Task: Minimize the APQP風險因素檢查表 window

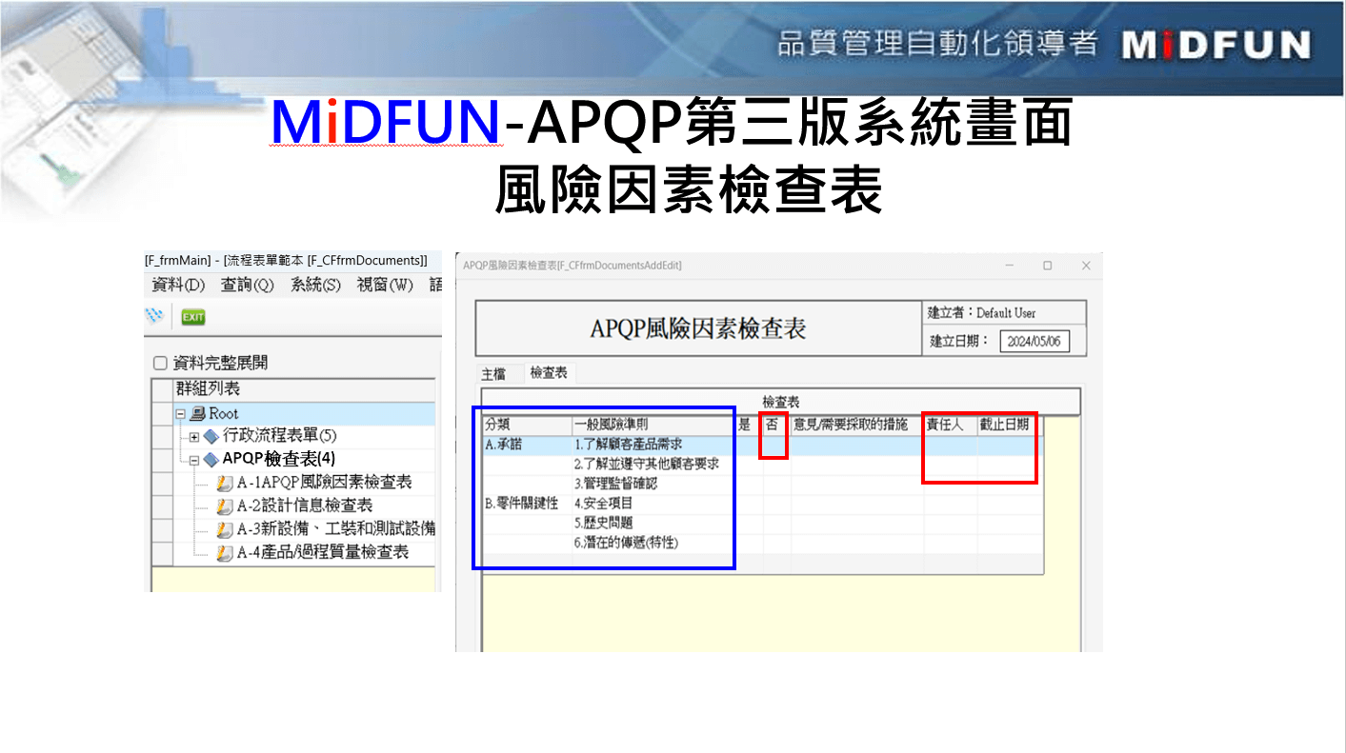Action: tap(1009, 266)
